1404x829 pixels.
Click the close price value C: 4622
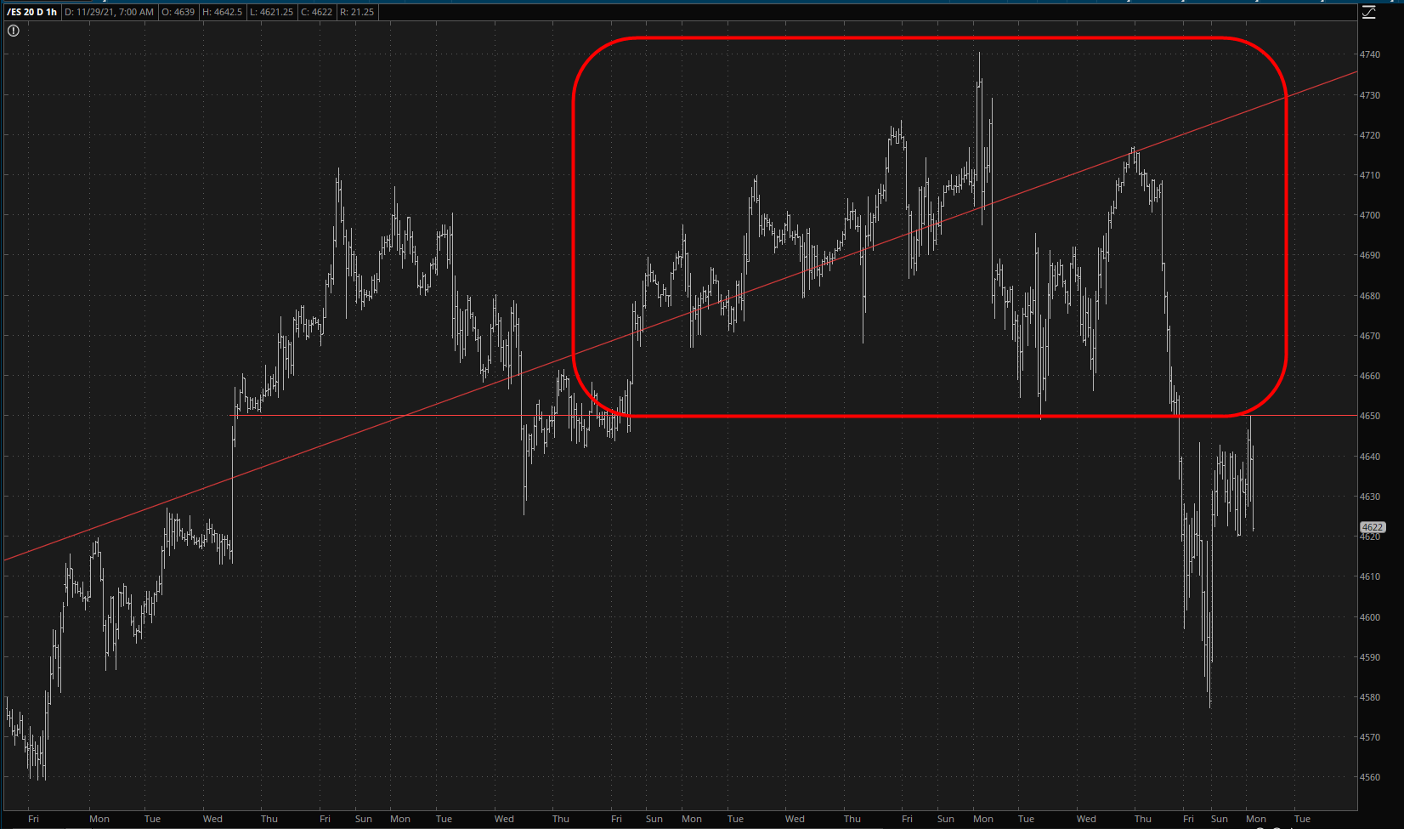click(x=316, y=12)
